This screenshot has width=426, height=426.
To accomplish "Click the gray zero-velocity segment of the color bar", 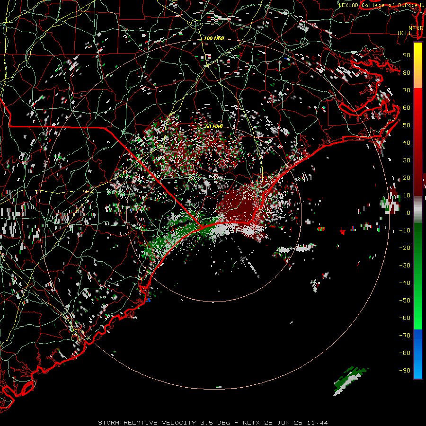I will 418,210.
